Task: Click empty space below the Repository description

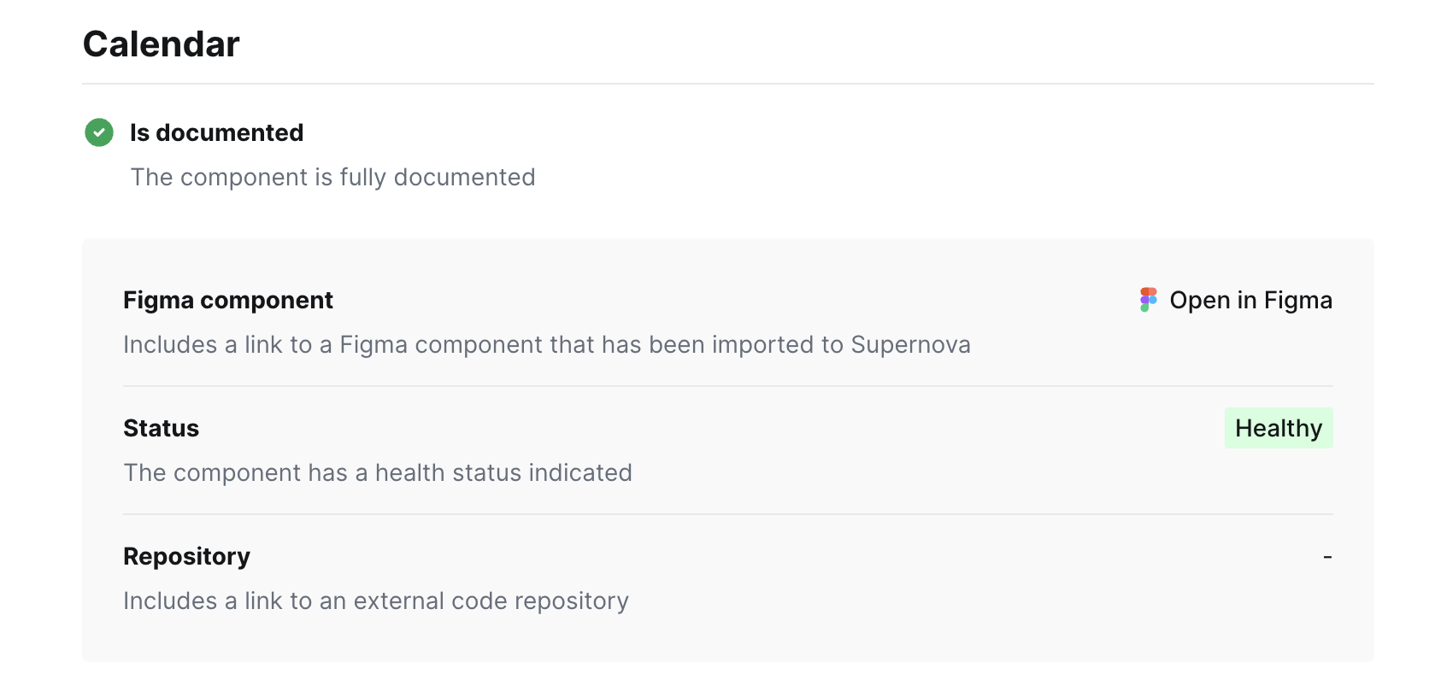Action: [x=727, y=639]
